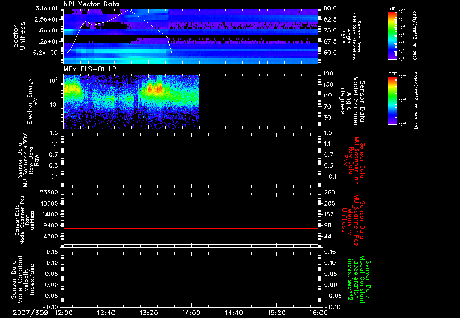This screenshot has height=318, width=460.
Task: Click the "1.2e+01" sector tick label
Action: point(47,42)
